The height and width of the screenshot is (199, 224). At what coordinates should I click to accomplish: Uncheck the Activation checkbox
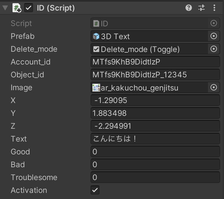coord(95,190)
